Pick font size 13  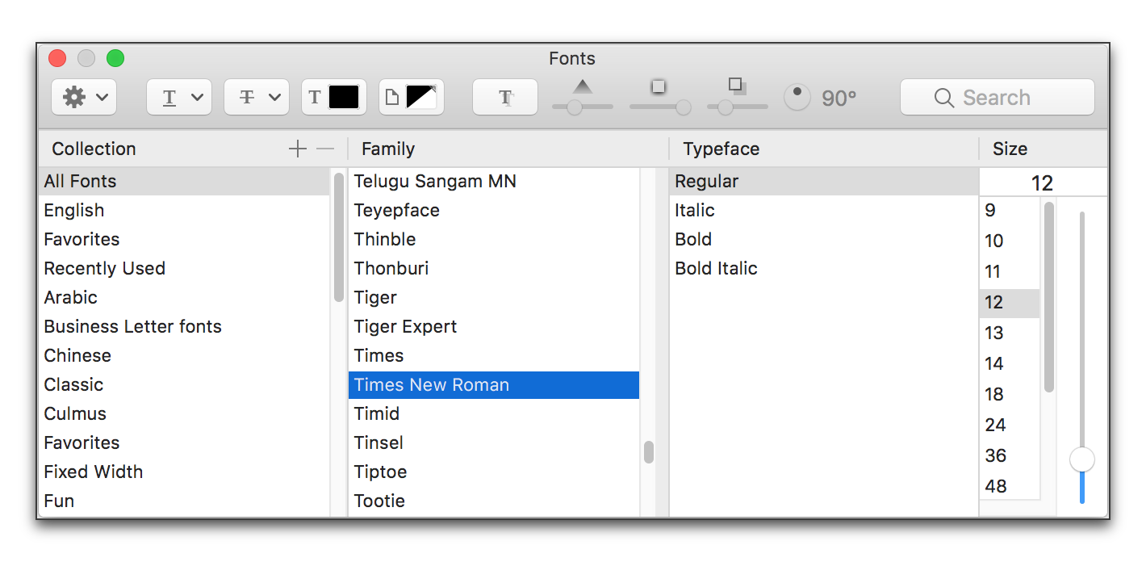click(x=1010, y=333)
